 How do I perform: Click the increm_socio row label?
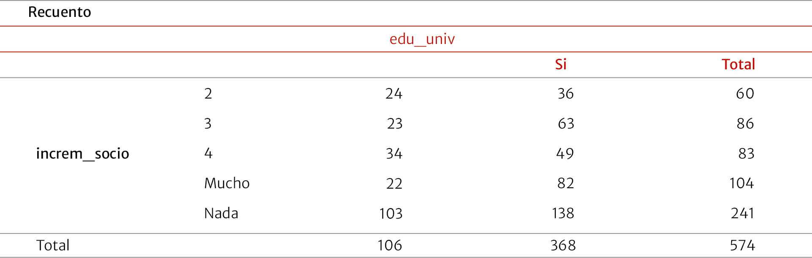pyautogui.click(x=82, y=154)
